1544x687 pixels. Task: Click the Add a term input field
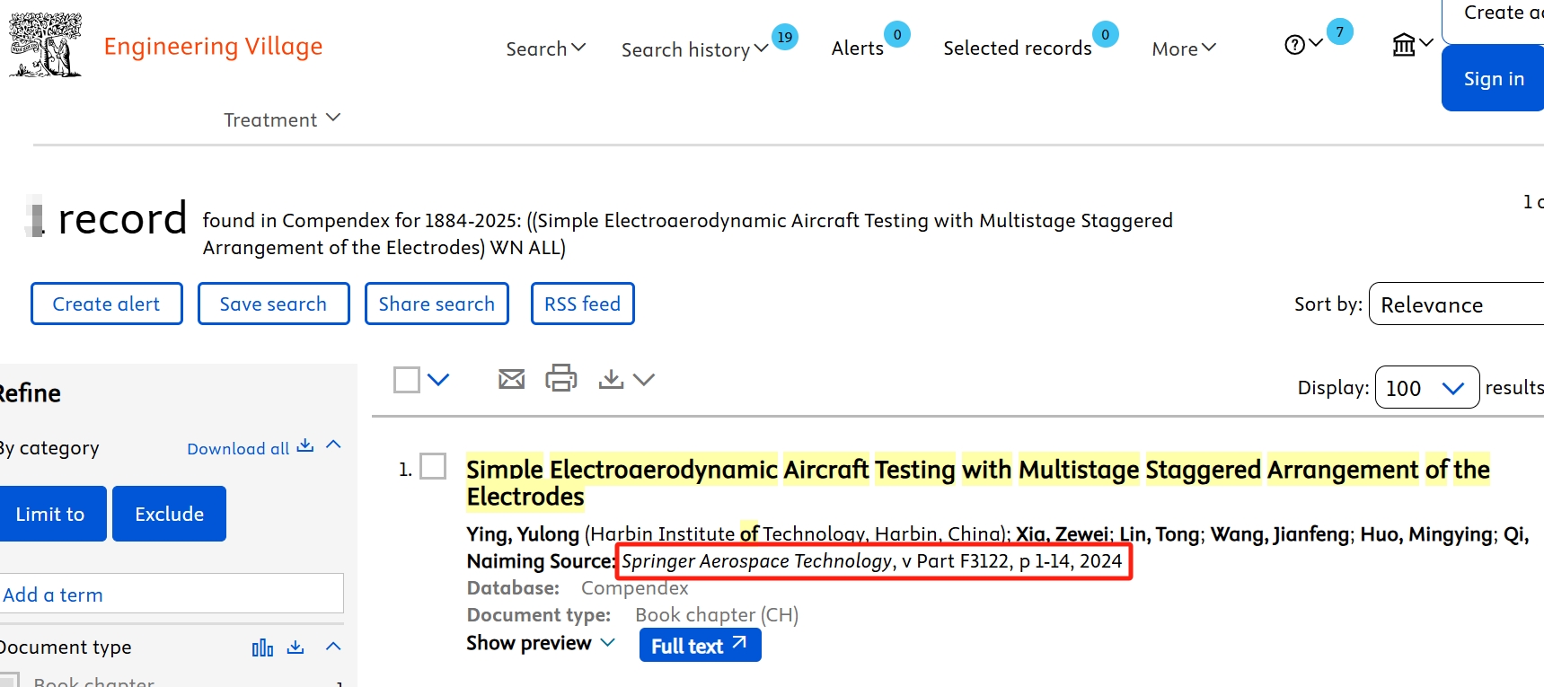coord(171,595)
